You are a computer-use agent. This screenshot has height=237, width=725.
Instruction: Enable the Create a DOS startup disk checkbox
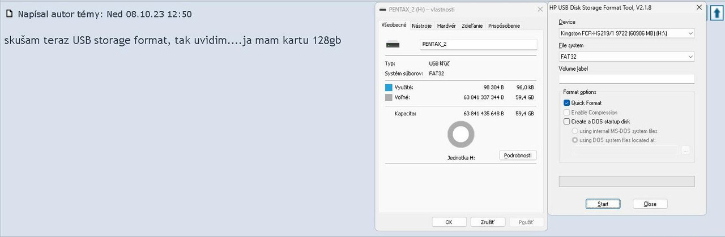tap(566, 122)
